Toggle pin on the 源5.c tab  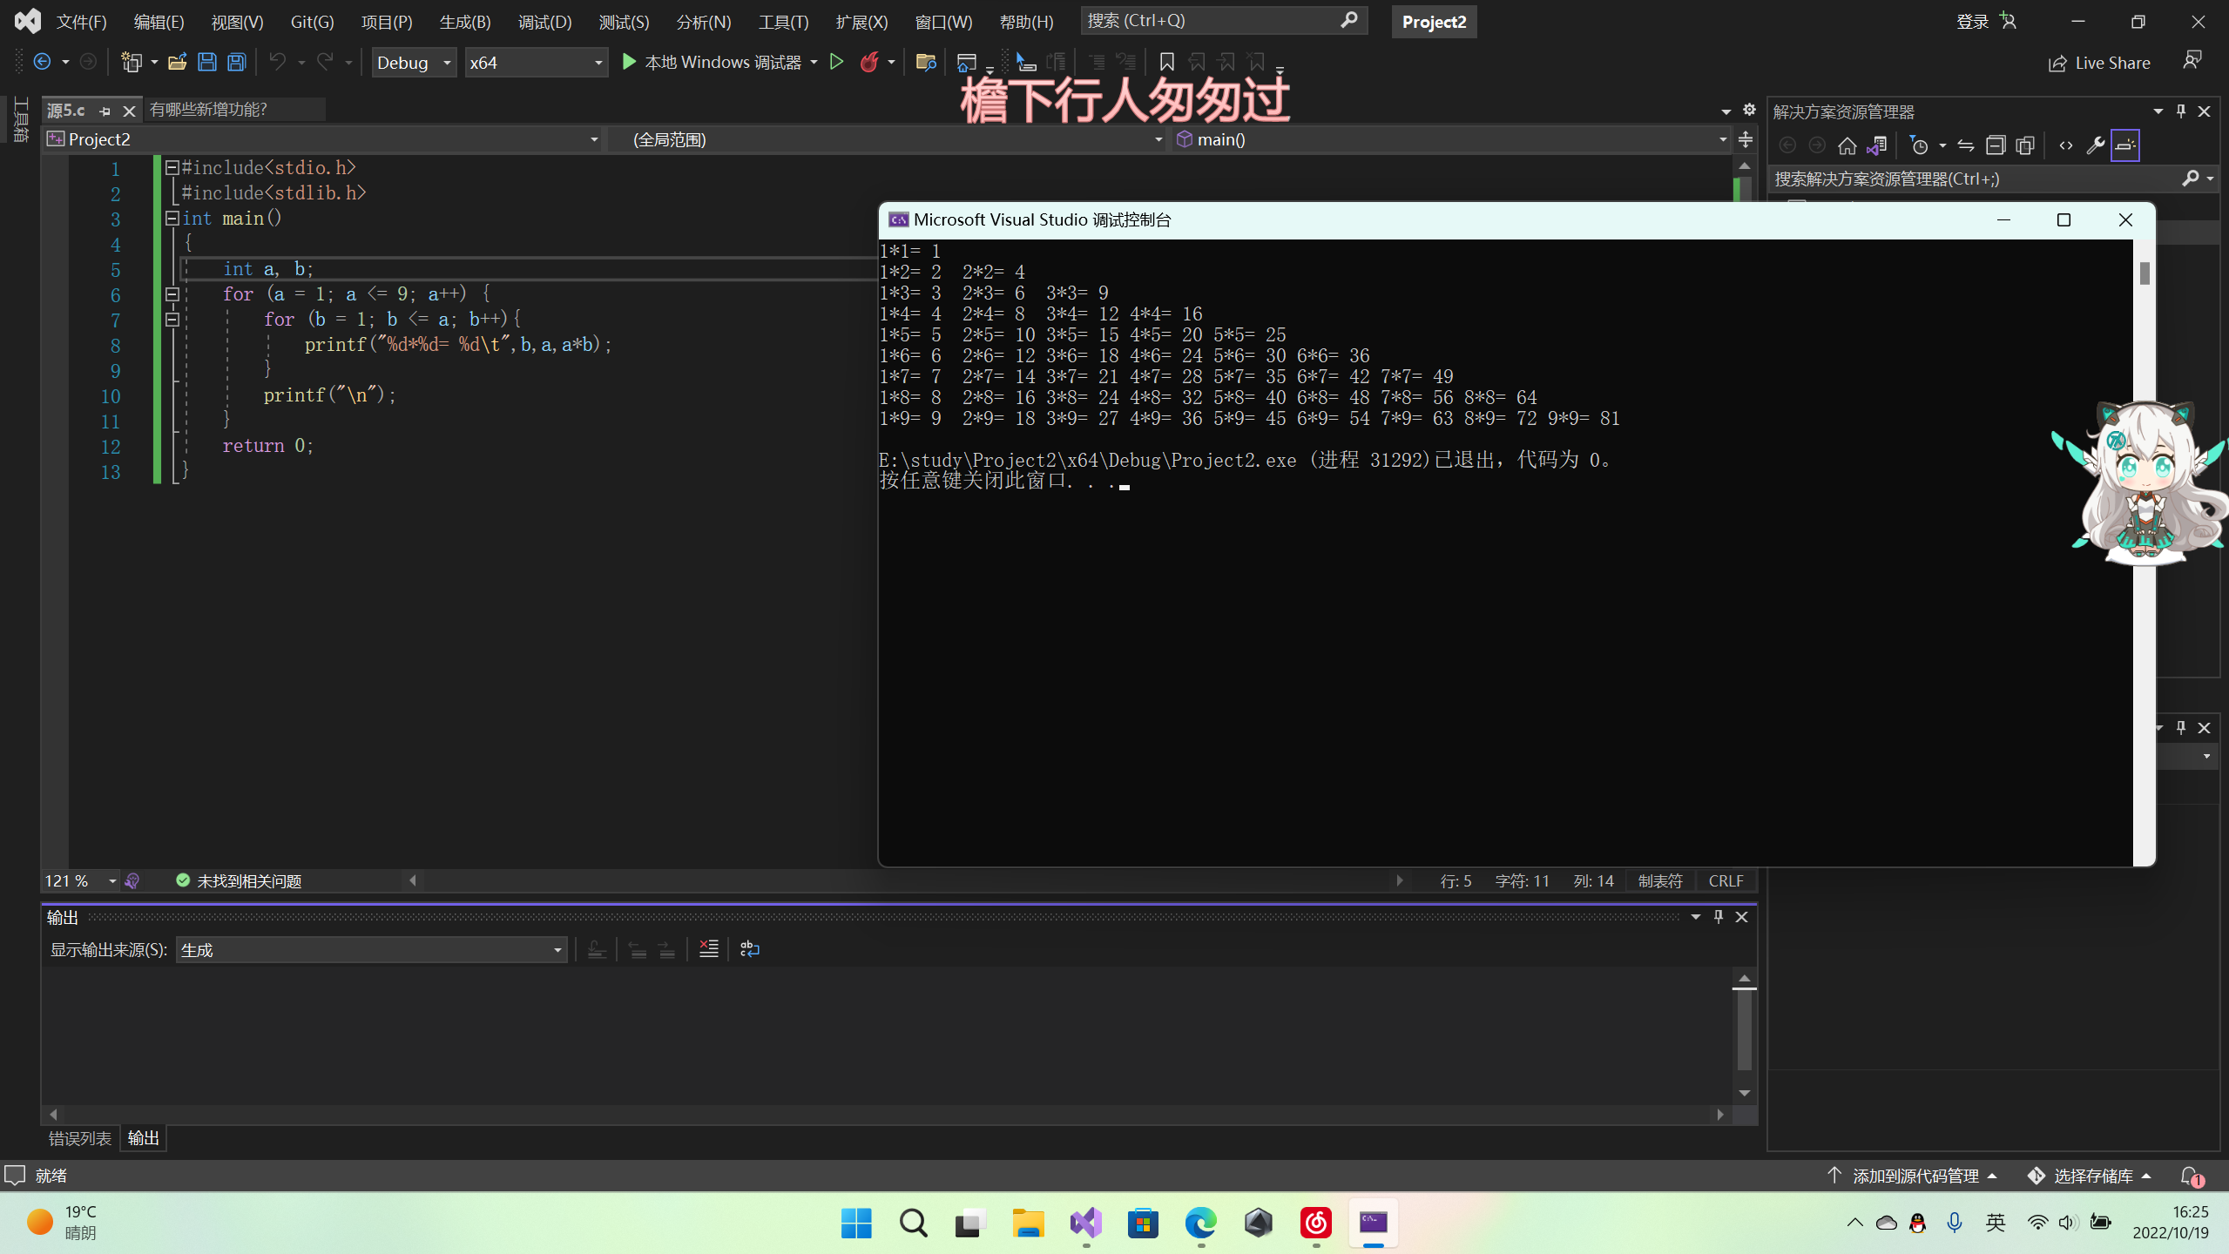pos(105,111)
